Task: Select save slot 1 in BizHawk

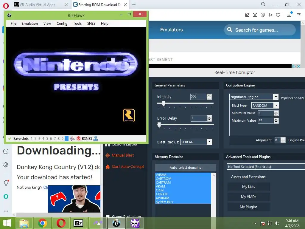Action: pos(32,139)
